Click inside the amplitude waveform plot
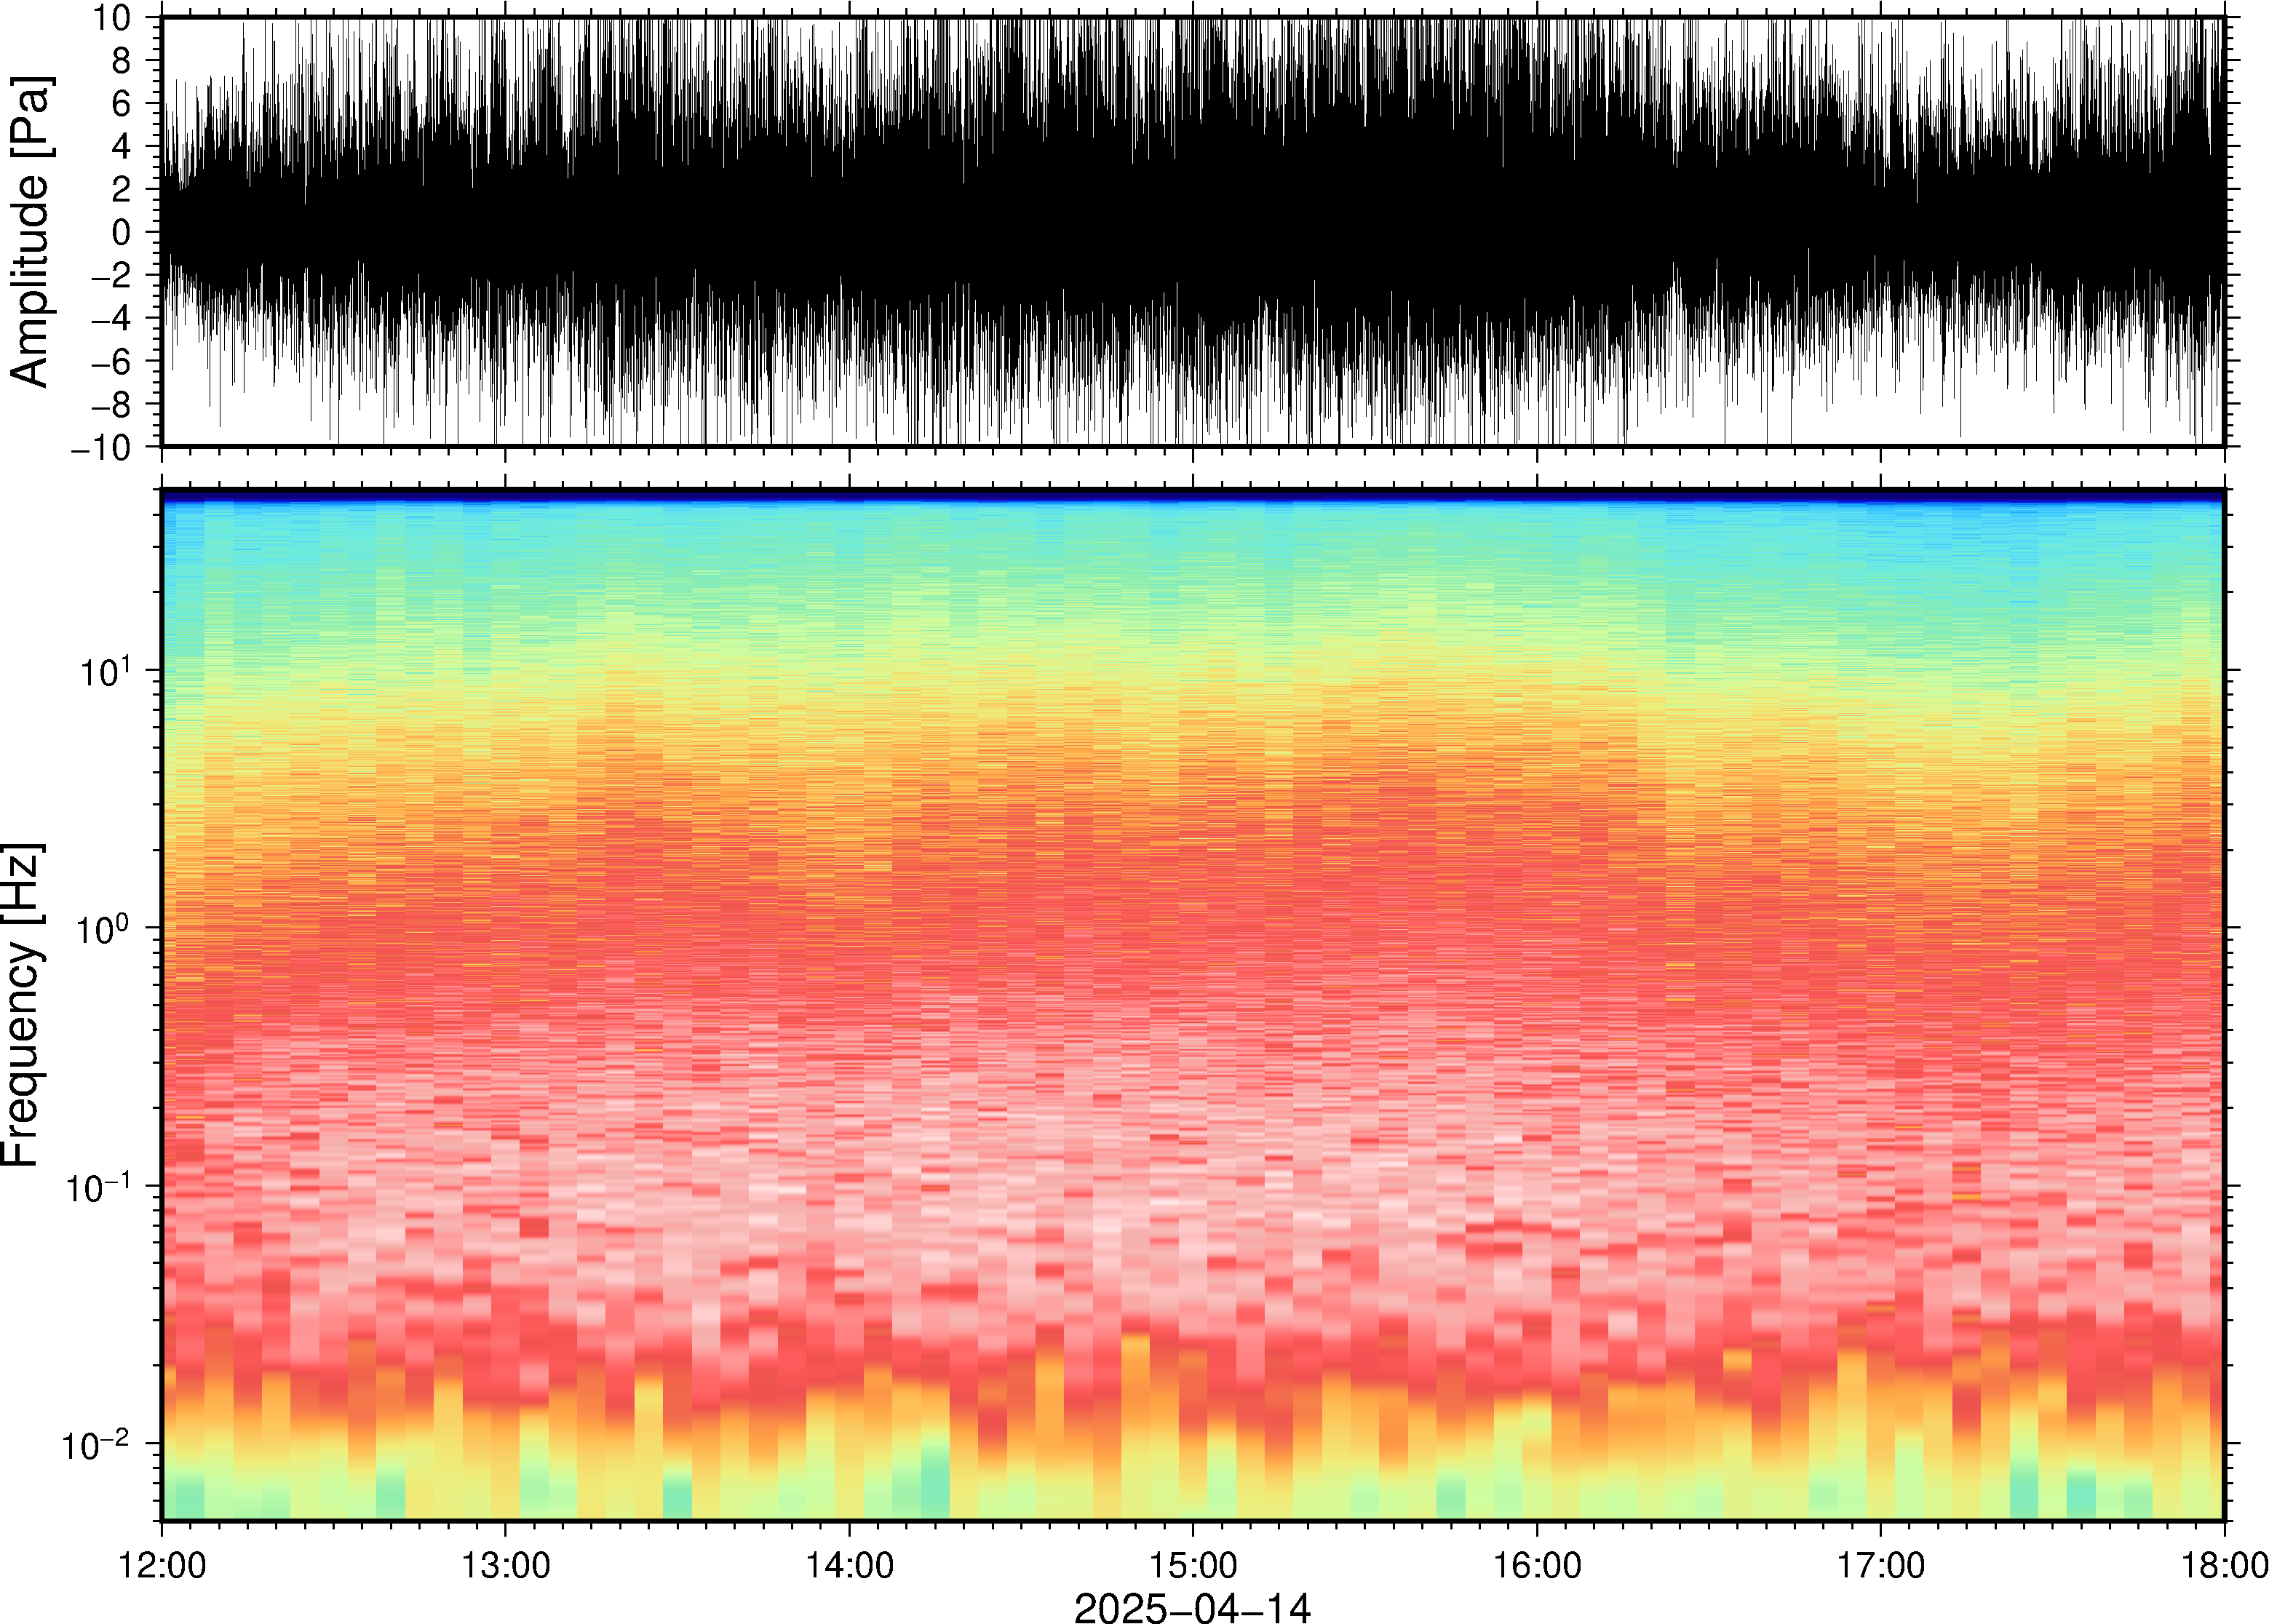The height and width of the screenshot is (1624, 2269). pos(1193,231)
